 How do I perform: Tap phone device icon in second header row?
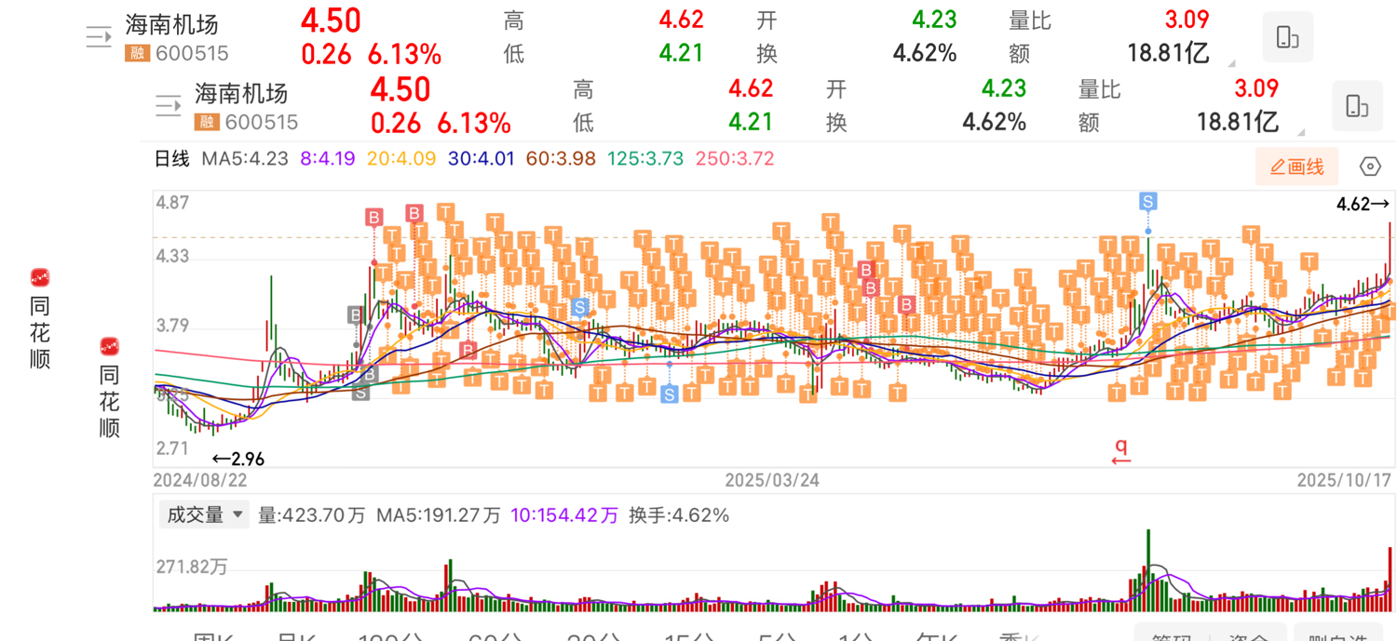point(1357,106)
